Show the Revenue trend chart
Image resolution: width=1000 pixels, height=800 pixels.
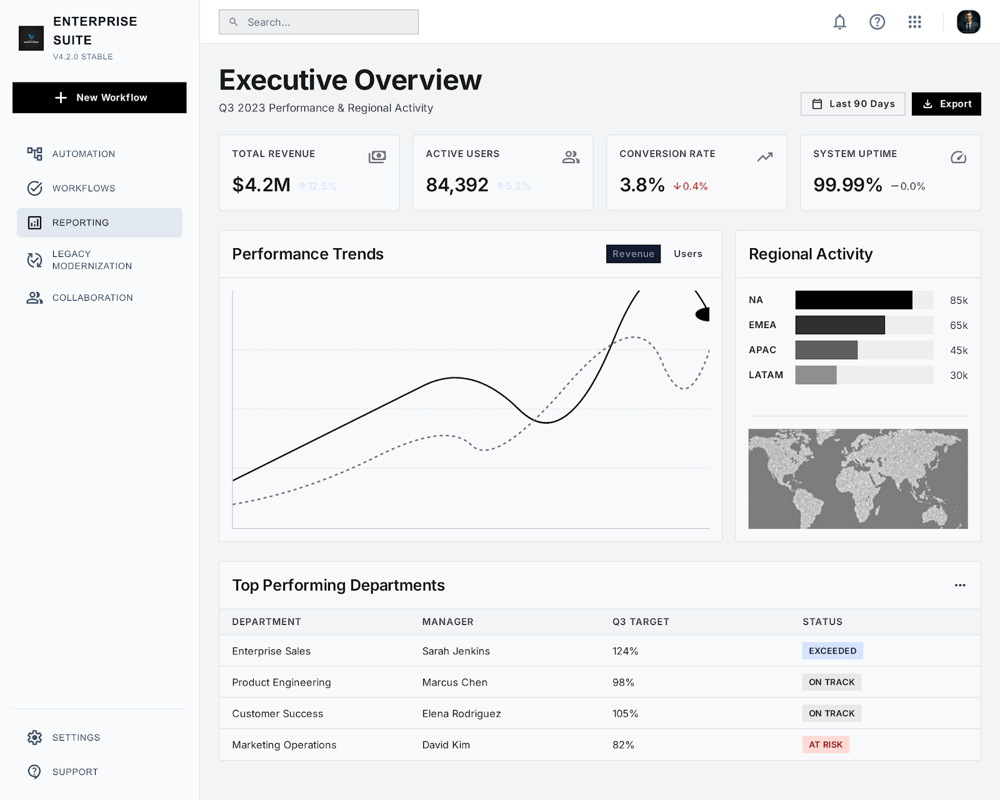[633, 254]
